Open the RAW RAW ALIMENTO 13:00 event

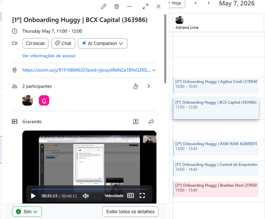[x=216, y=148]
